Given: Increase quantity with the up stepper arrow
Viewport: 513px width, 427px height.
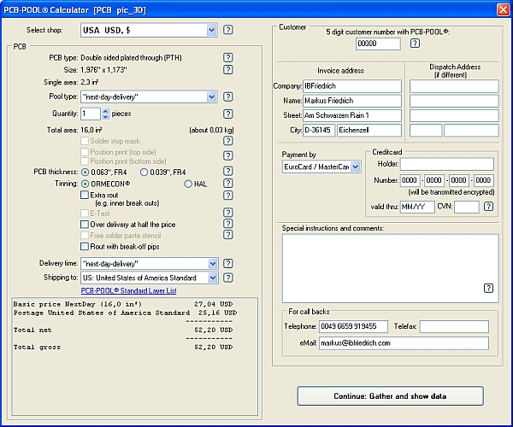Looking at the screenshot, I should 105,110.
